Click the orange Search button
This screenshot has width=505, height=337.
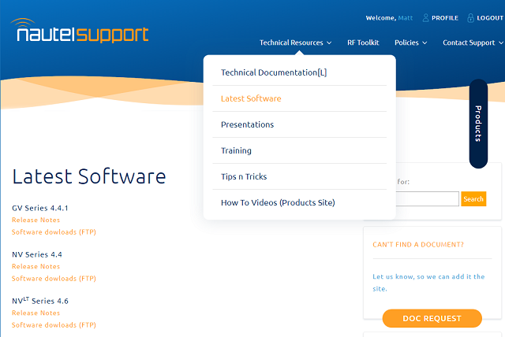(473, 199)
